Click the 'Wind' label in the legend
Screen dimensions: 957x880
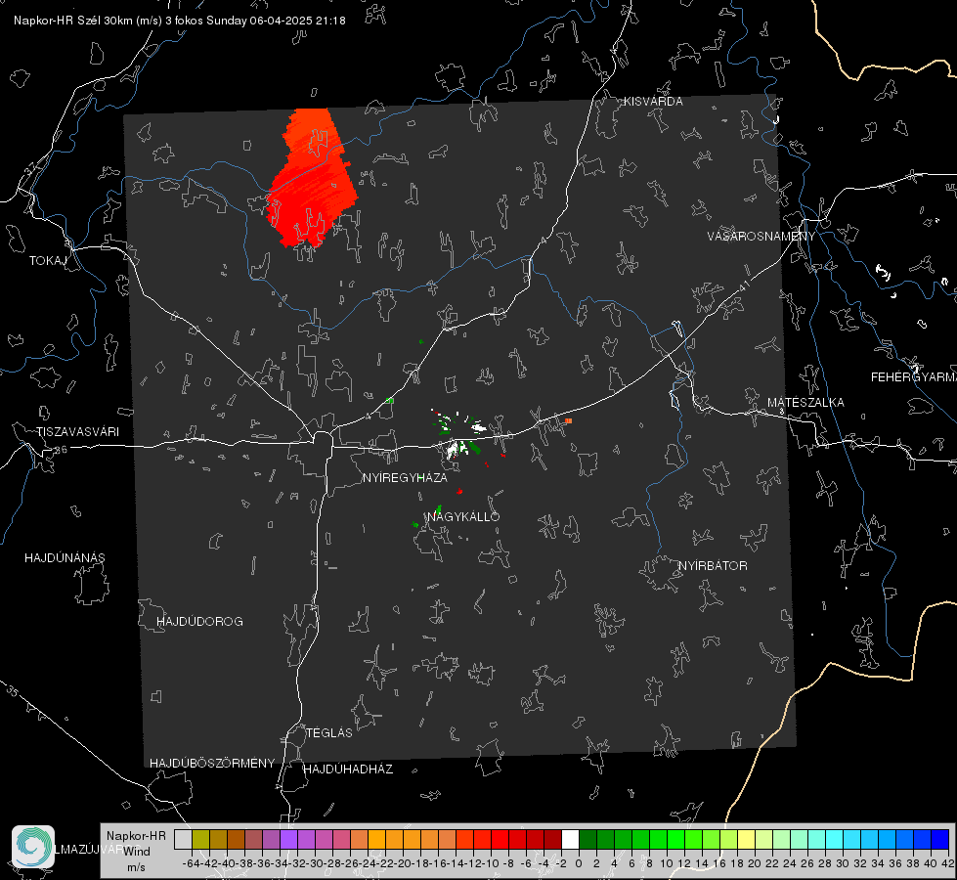pos(136,851)
